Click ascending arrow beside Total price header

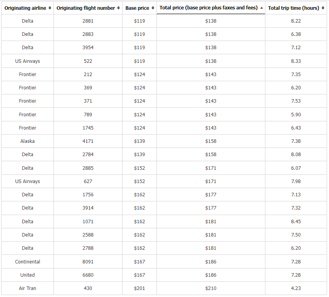pos(261,8)
